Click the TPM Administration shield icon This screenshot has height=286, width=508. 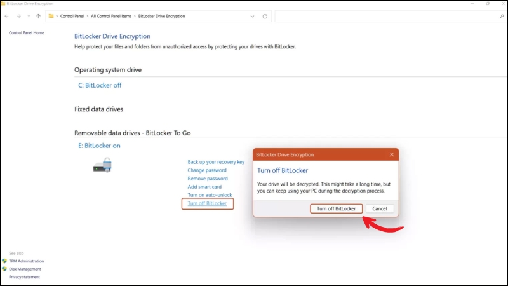click(4, 261)
